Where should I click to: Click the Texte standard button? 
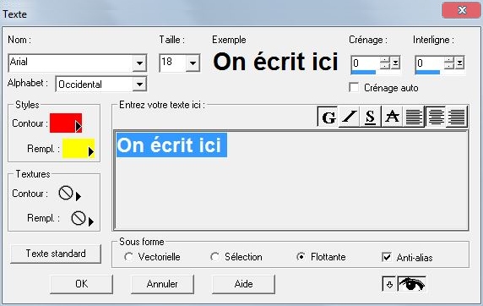(56, 254)
